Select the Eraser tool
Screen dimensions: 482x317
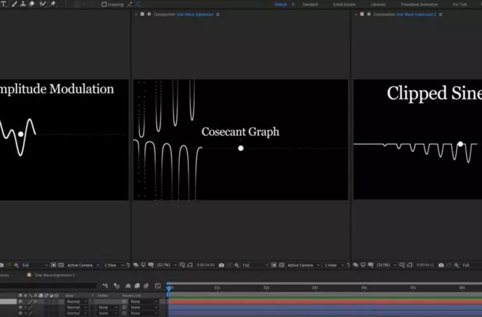click(32, 4)
